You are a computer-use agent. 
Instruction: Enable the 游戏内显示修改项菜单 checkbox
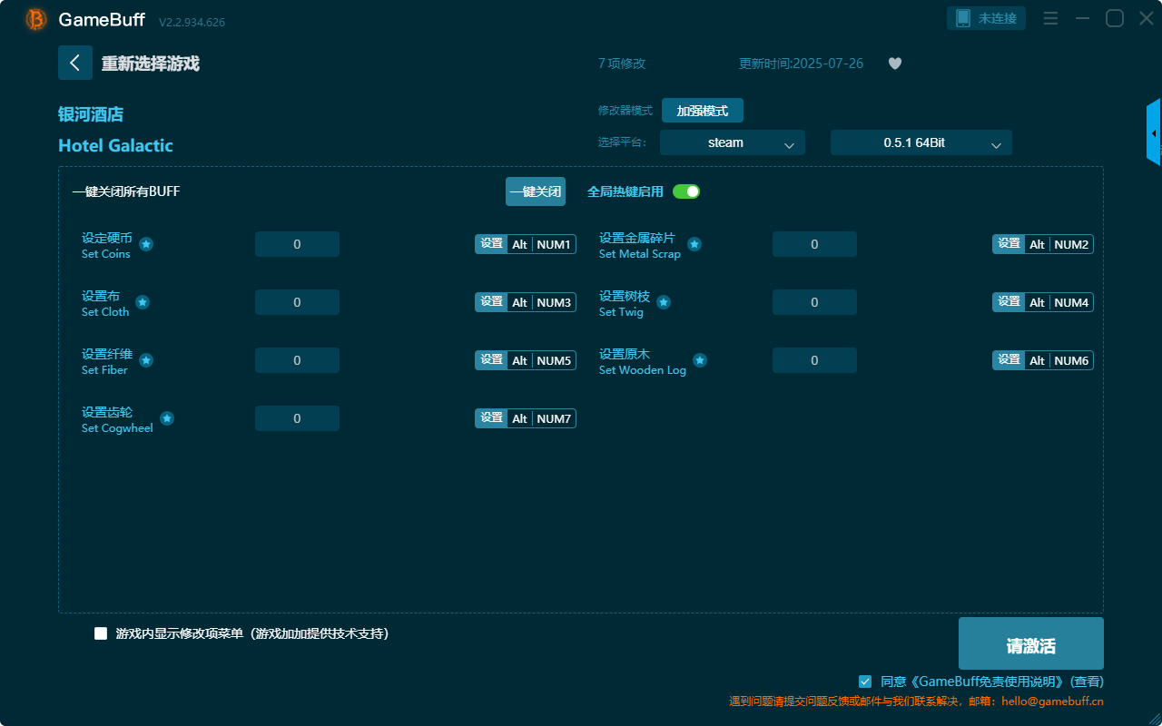click(101, 633)
